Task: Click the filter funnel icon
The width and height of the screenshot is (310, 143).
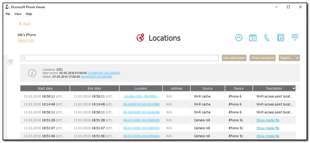Action: [10, 62]
